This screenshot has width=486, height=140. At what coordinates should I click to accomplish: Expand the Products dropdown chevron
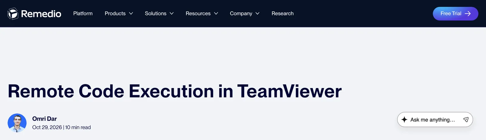tap(131, 14)
